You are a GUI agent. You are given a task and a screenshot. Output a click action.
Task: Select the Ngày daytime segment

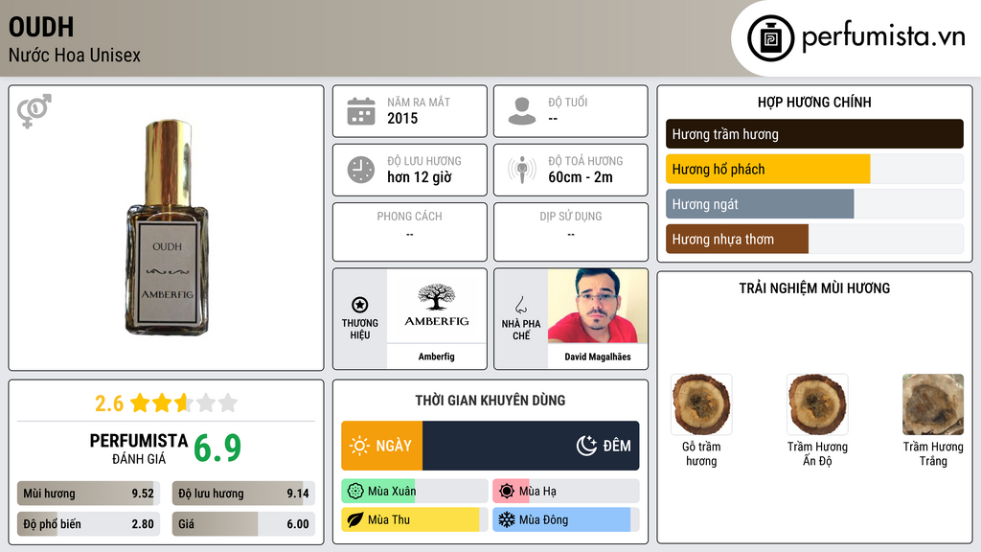(x=381, y=446)
